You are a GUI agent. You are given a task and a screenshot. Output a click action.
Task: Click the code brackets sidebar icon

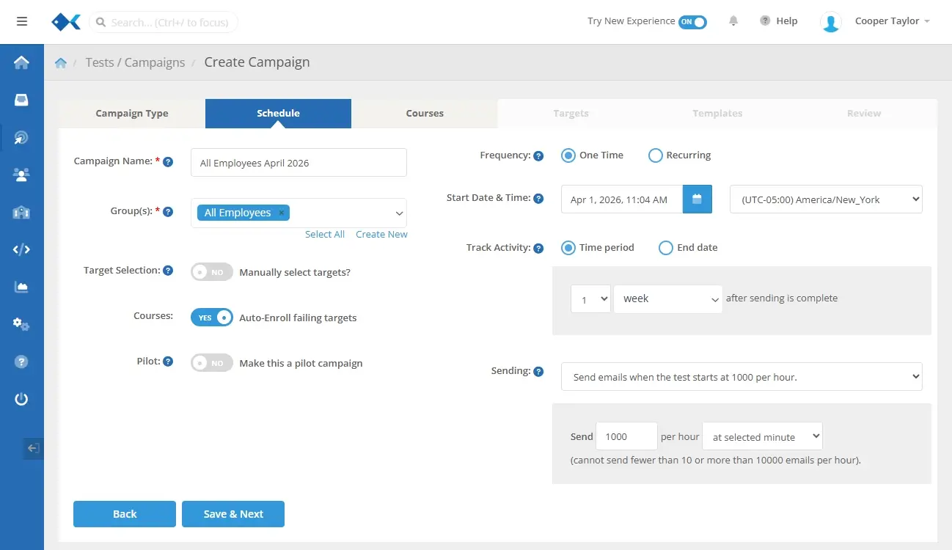tap(21, 249)
